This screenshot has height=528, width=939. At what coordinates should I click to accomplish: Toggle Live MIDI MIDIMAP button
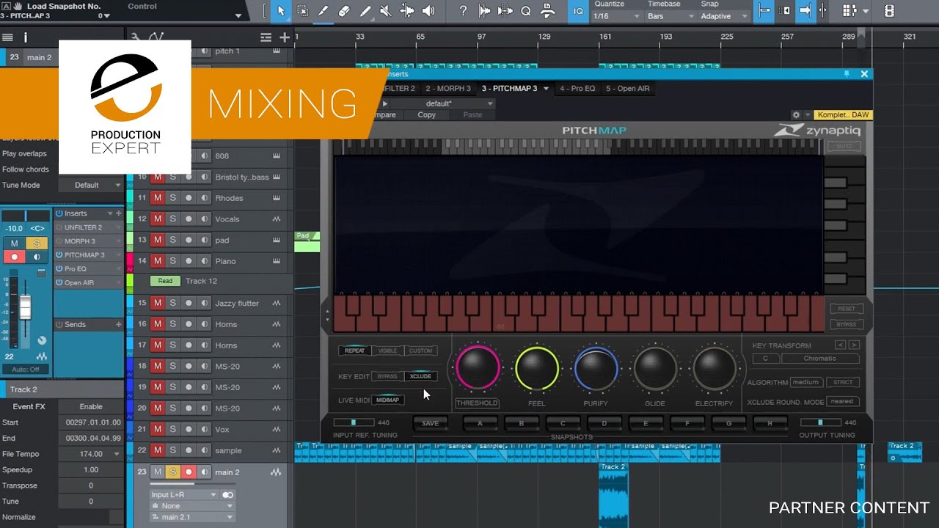387,400
